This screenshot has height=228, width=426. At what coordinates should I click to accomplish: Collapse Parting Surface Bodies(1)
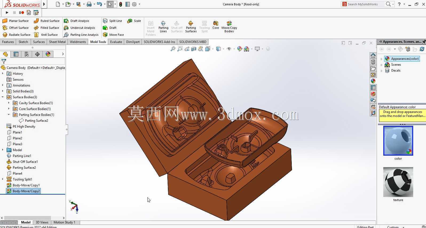coord(9,115)
